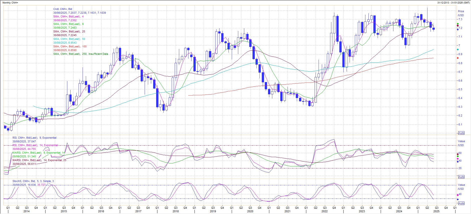Click the MARSI value '51.340'
This screenshot has height=214, width=471.
coord(32,156)
